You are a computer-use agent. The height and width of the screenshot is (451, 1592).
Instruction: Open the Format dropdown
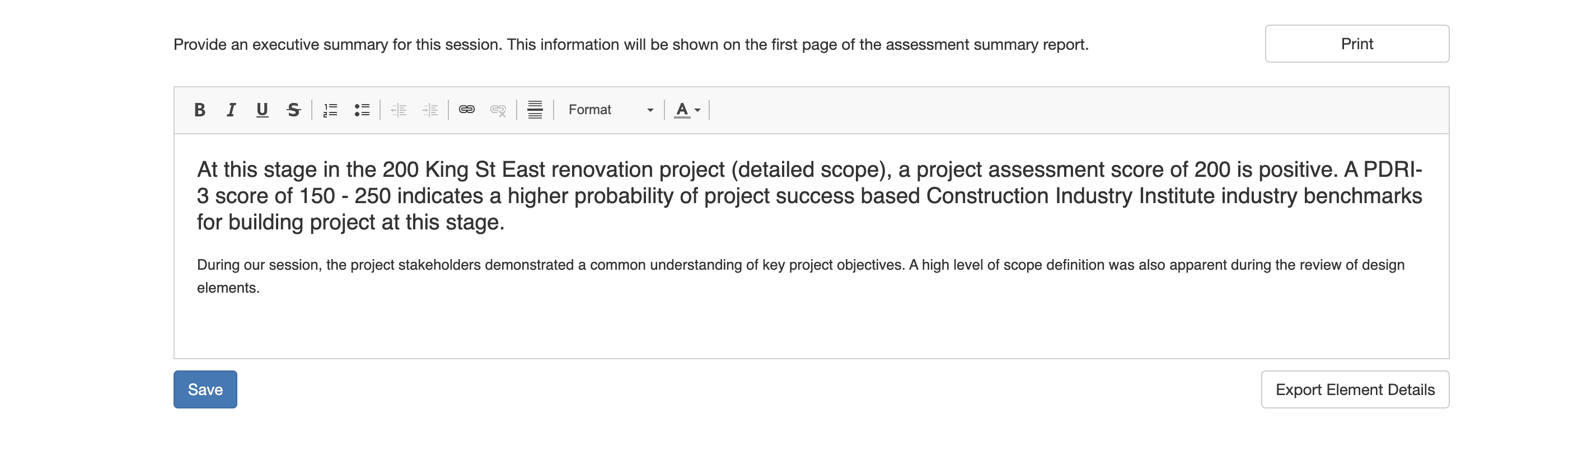tap(610, 110)
